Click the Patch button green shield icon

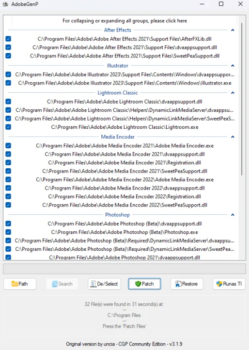tap(138, 284)
